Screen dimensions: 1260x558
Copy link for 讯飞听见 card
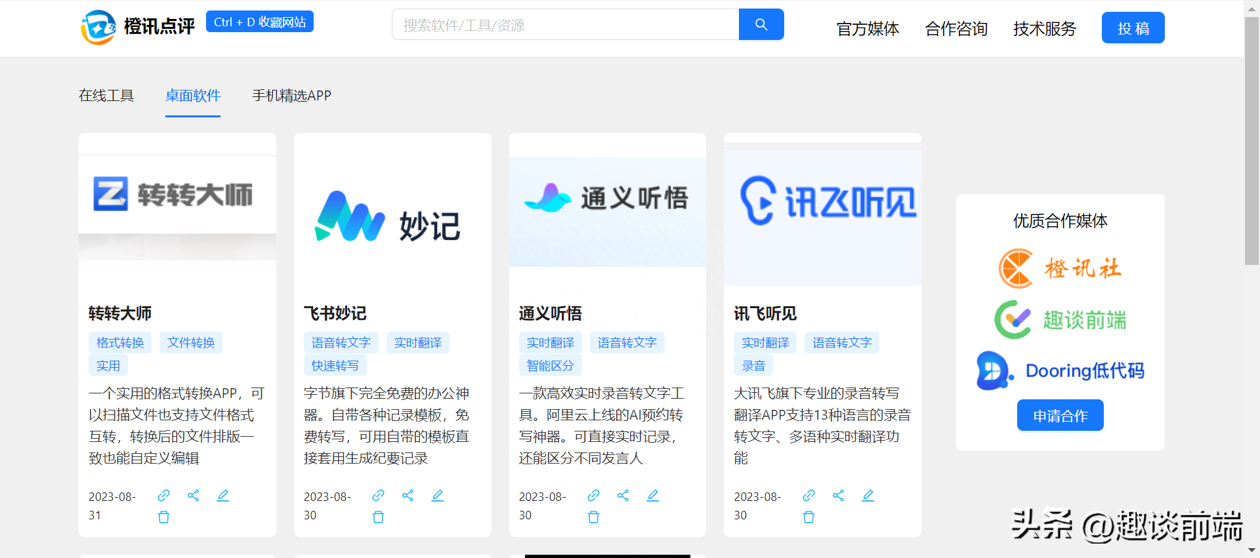(808, 495)
